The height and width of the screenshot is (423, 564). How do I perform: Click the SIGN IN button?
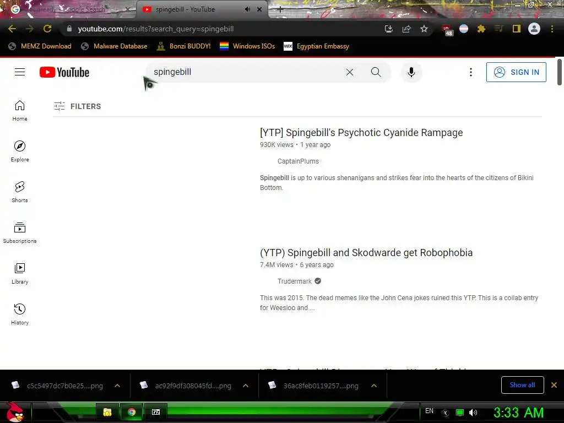pos(516,72)
